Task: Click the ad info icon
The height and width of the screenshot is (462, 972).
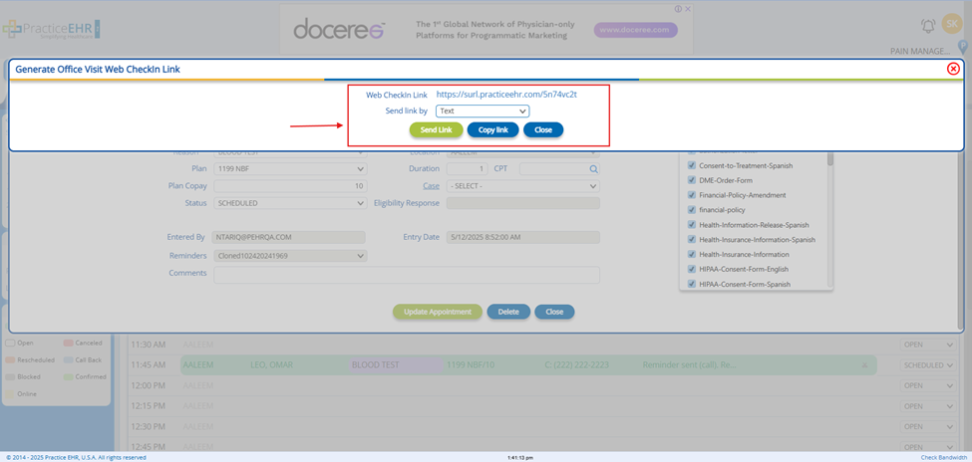Action: pos(679,9)
